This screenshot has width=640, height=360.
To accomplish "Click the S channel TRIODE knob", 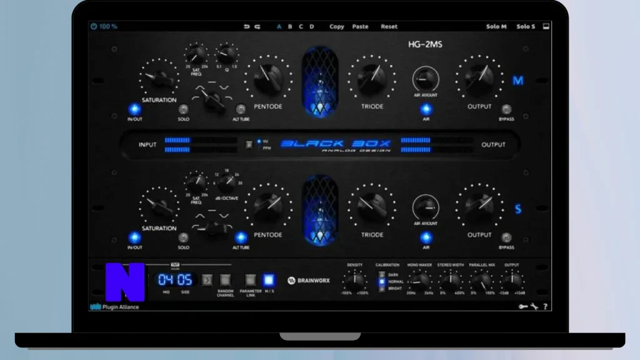I will pos(372,207).
